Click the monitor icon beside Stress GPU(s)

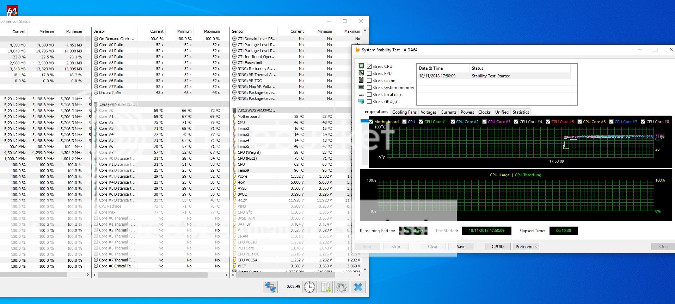[x=361, y=101]
